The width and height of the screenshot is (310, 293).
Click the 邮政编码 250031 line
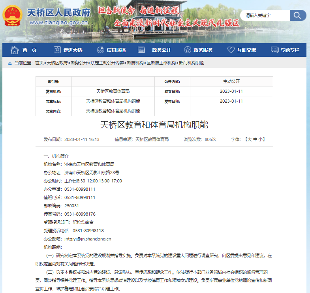(x=61, y=206)
